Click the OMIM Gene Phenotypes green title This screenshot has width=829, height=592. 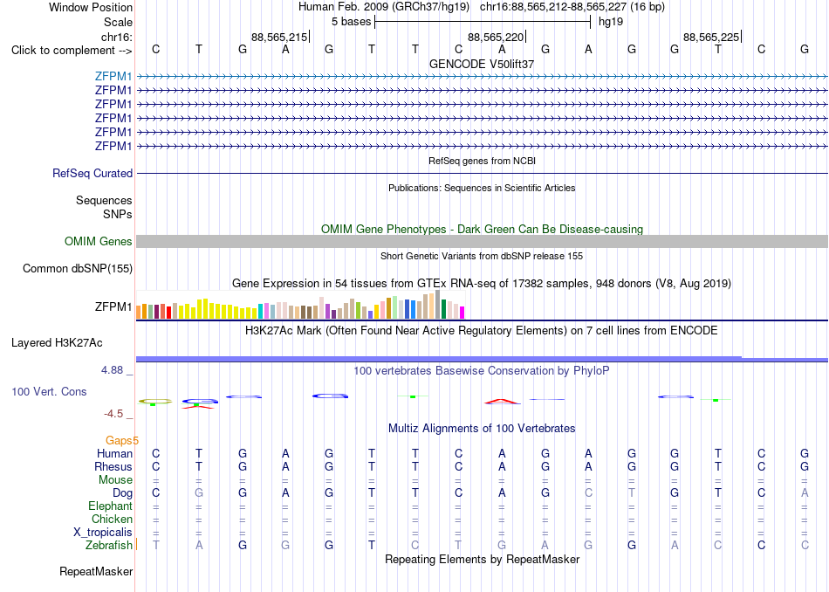[483, 229]
